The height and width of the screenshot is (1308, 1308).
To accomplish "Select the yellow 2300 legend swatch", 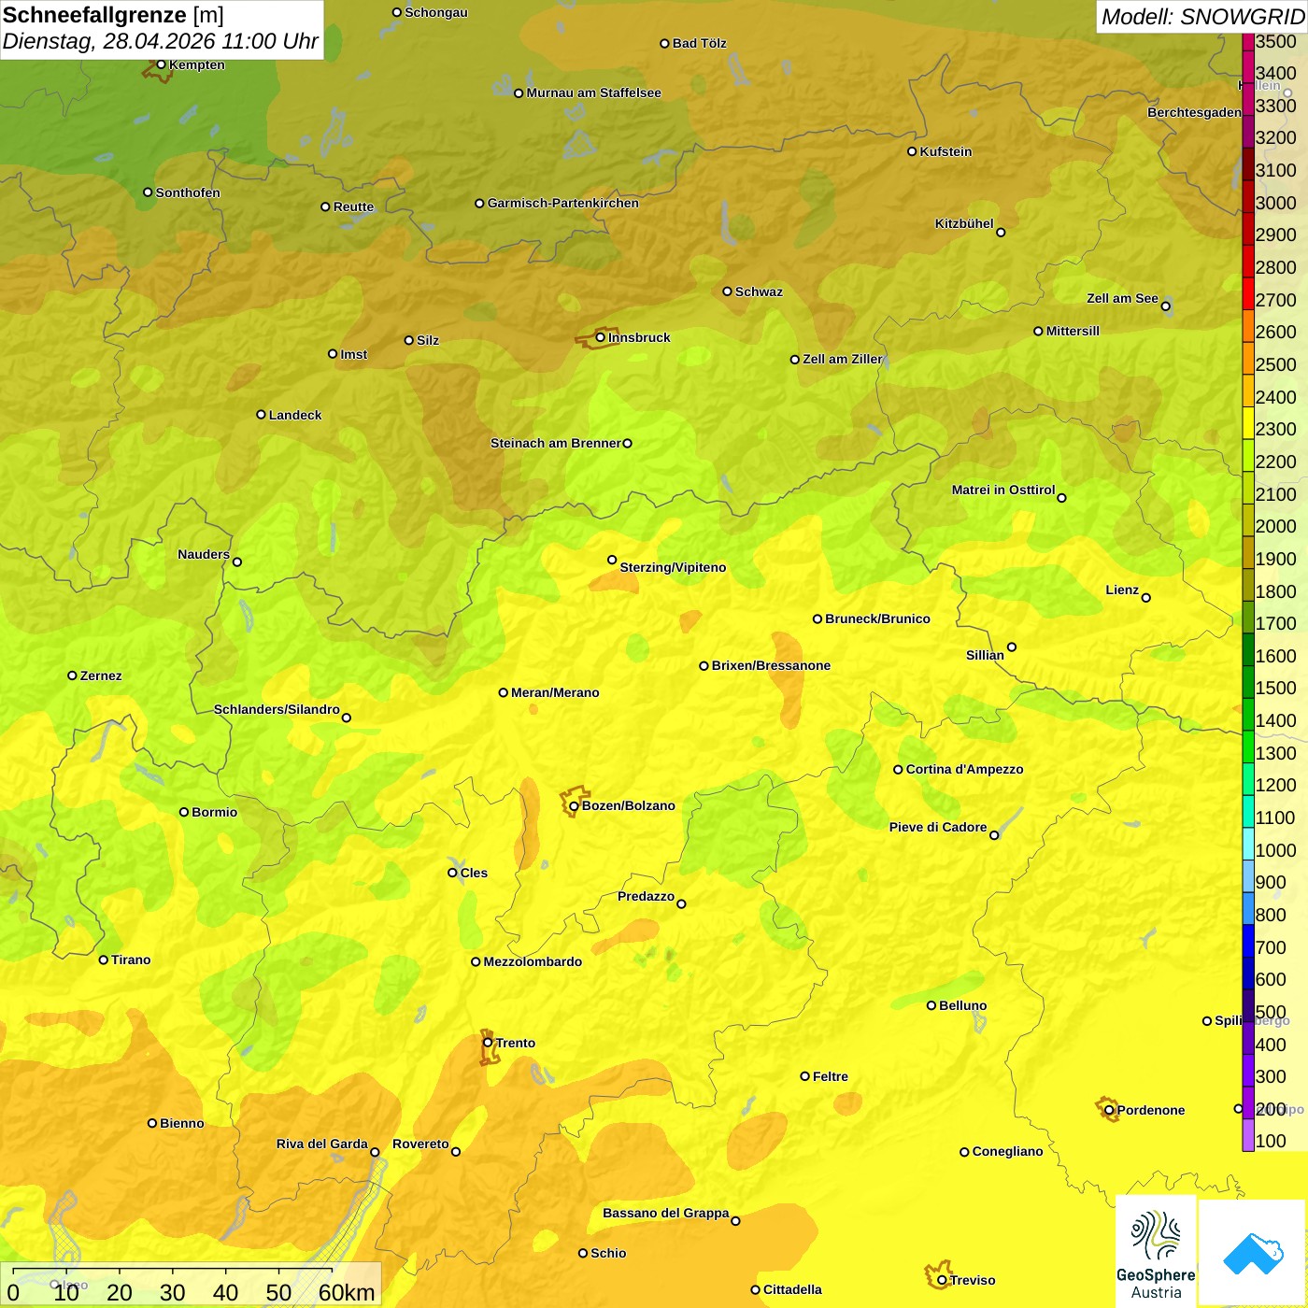I will point(1248,423).
